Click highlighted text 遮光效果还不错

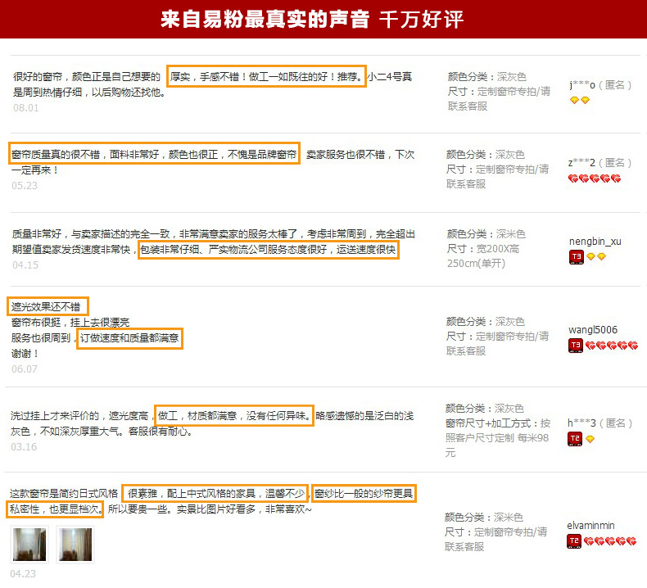[46, 306]
